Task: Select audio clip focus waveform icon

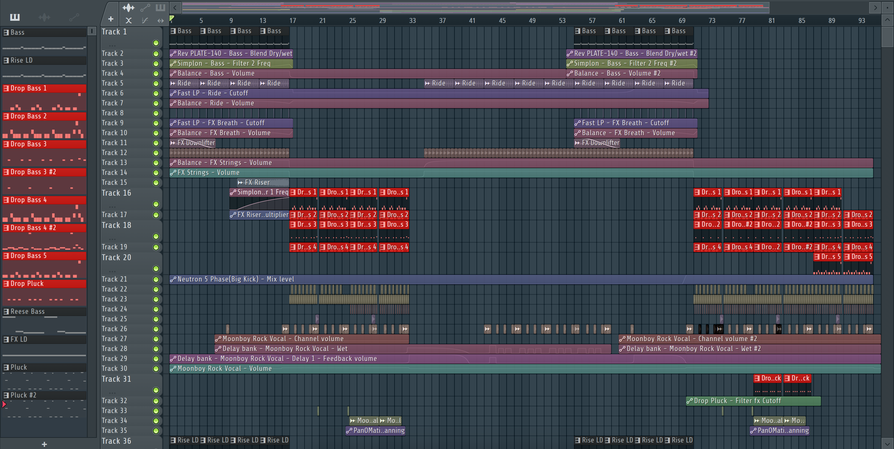Action: pyautogui.click(x=129, y=8)
